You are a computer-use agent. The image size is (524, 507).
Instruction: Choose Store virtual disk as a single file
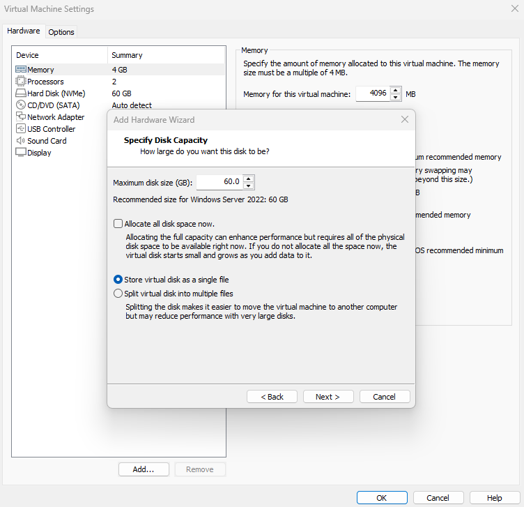[x=118, y=279]
